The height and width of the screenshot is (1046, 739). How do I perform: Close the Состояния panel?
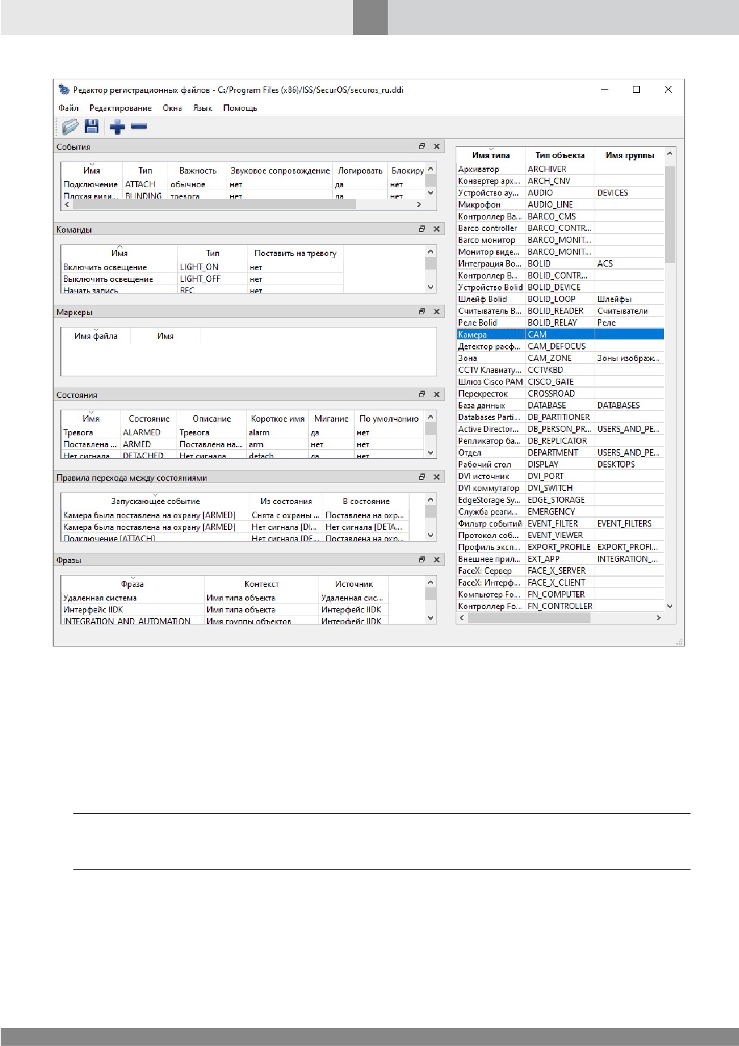coord(437,394)
